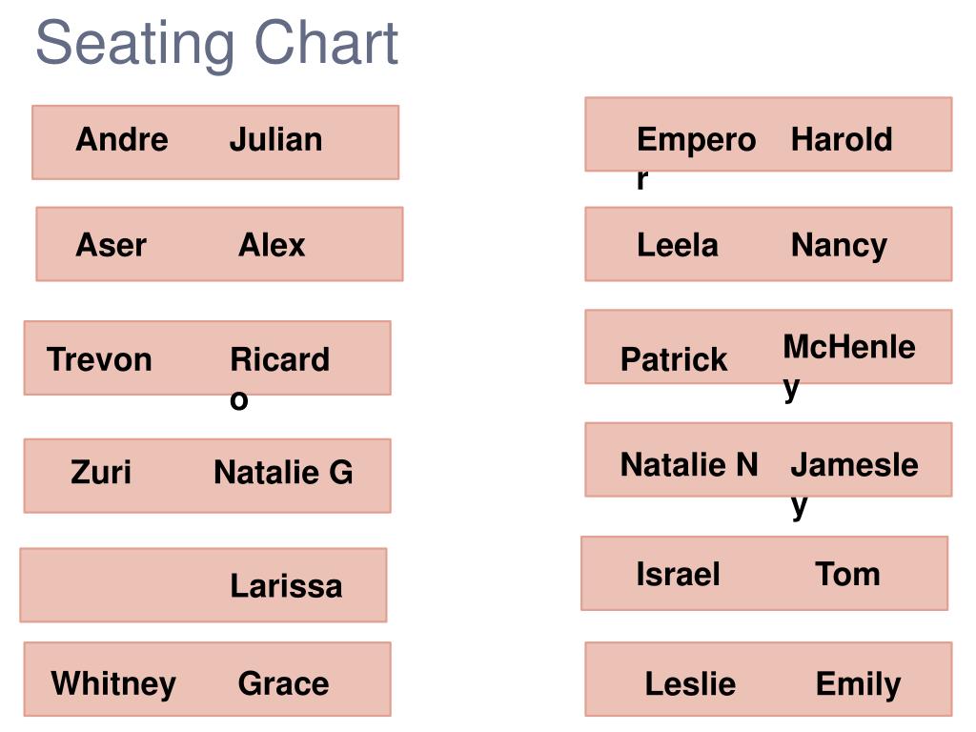Click the Natalie G label

(283, 472)
